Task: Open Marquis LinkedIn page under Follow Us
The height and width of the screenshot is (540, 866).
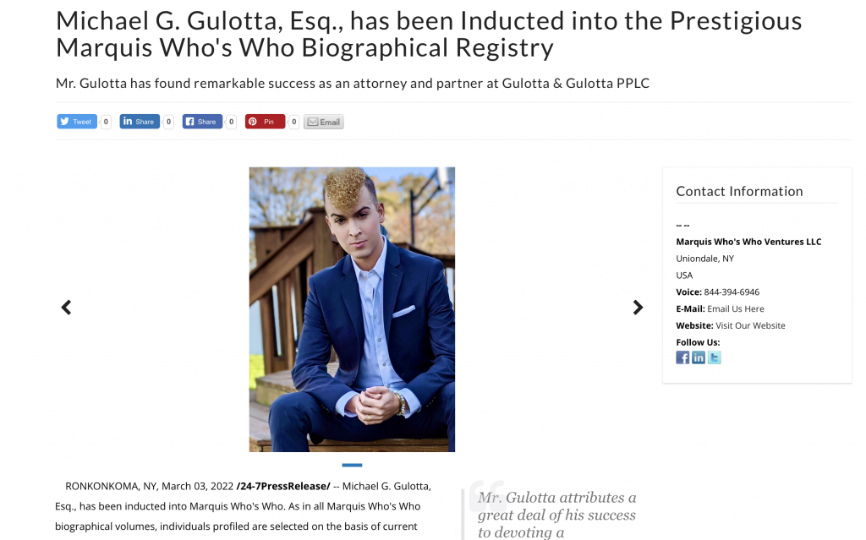Action: pyautogui.click(x=699, y=357)
